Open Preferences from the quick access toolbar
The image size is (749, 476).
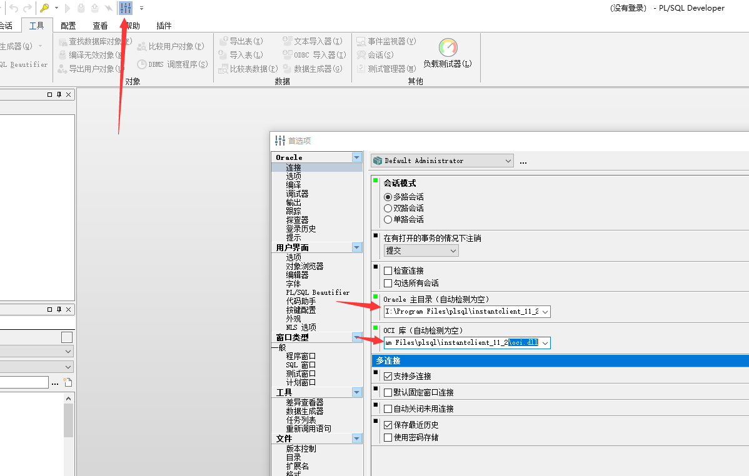(x=126, y=8)
